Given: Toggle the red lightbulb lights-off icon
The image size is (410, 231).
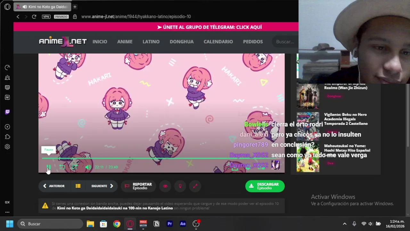Looking at the screenshot, I should point(180,186).
